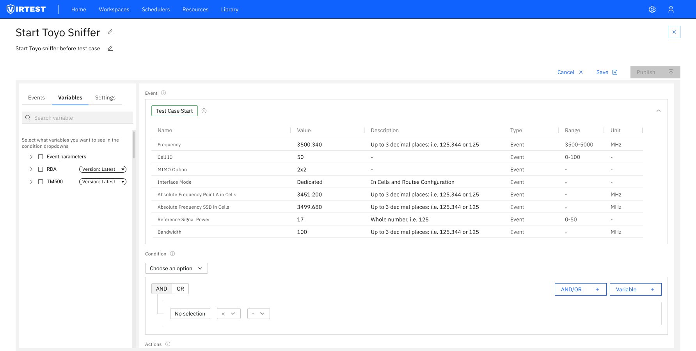The image size is (696, 351).
Task: Edit the 'Start Toyo Sniffer' title pencil icon
Action: (x=110, y=32)
